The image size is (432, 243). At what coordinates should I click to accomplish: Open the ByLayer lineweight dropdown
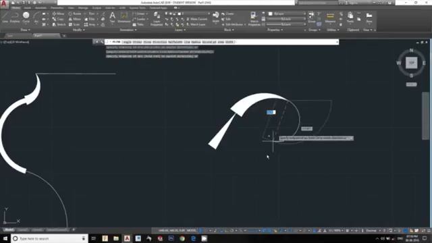point(287,19)
